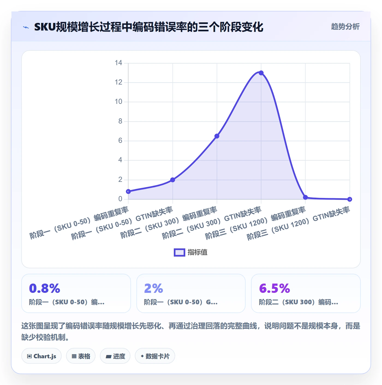
Task: Select the 表格 tag chip
Action: (x=81, y=356)
